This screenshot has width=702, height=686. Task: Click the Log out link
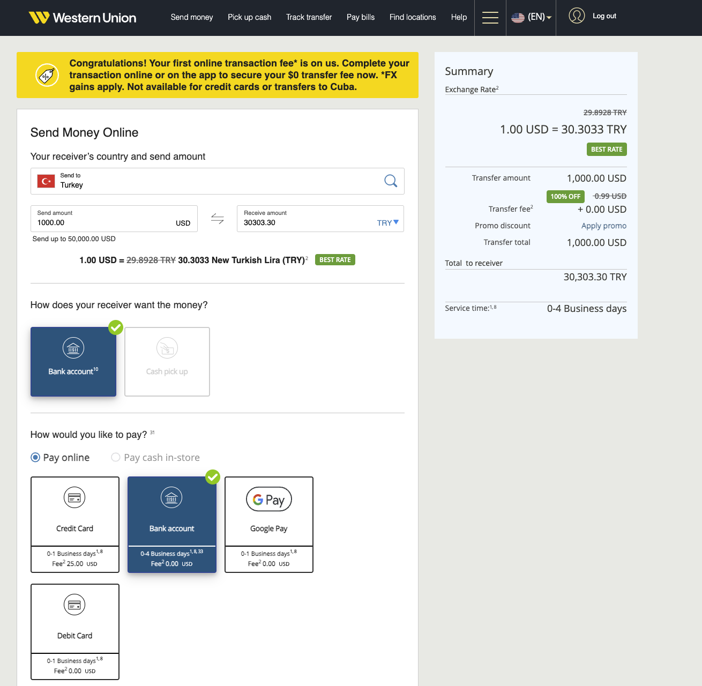(604, 16)
